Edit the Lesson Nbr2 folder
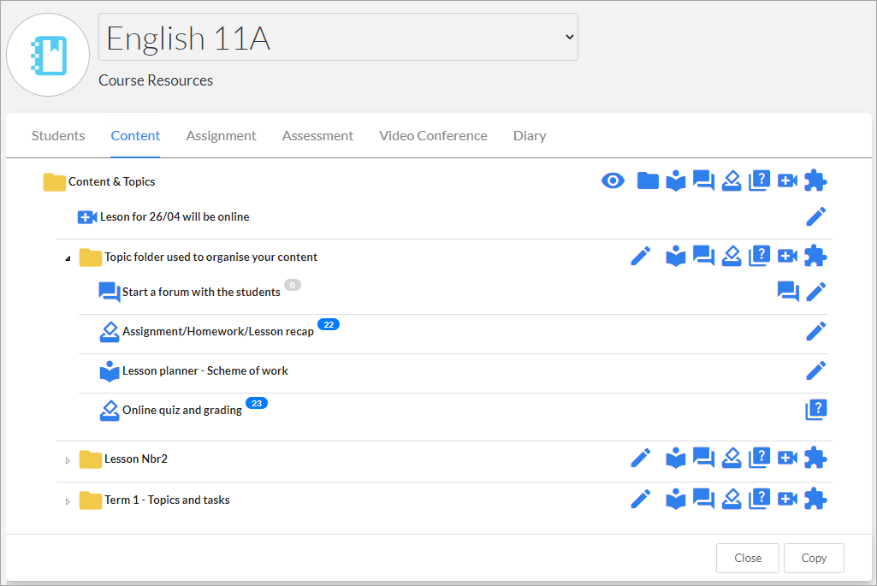Viewport: 877px width, 586px height. tap(641, 458)
